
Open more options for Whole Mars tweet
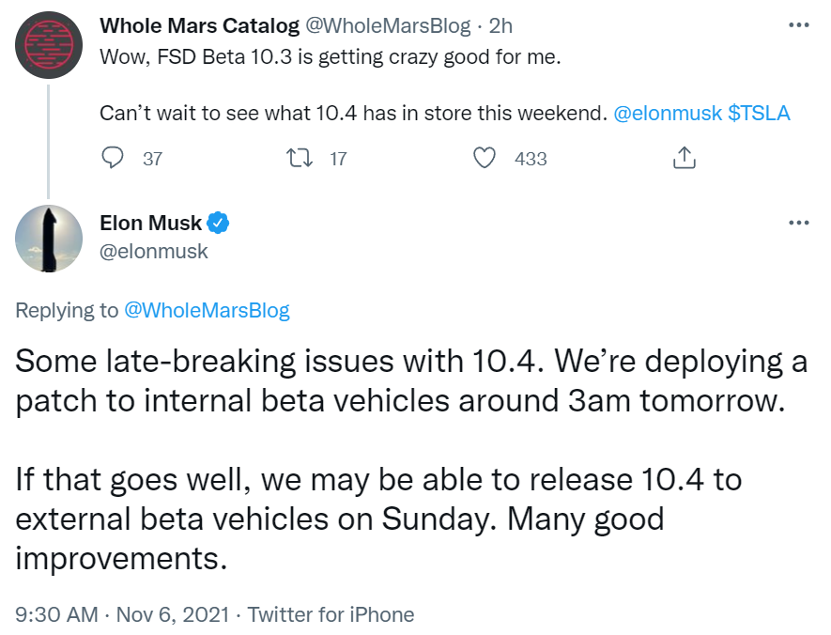(x=798, y=24)
